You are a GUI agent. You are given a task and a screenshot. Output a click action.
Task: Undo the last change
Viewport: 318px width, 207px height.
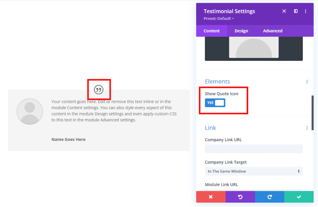click(240, 197)
